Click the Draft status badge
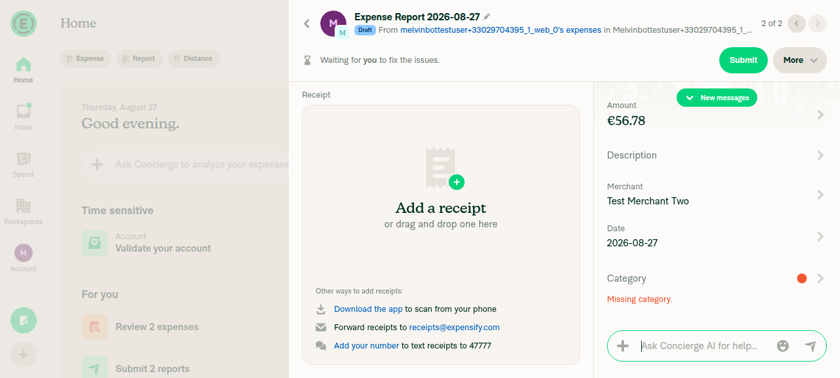840x378 pixels. pos(365,30)
